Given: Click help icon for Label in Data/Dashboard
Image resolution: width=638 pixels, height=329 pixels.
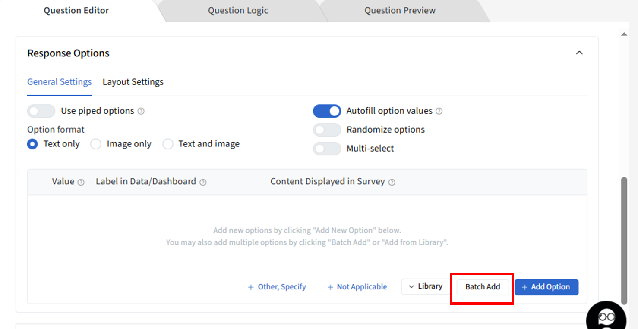Looking at the screenshot, I should coord(203,182).
